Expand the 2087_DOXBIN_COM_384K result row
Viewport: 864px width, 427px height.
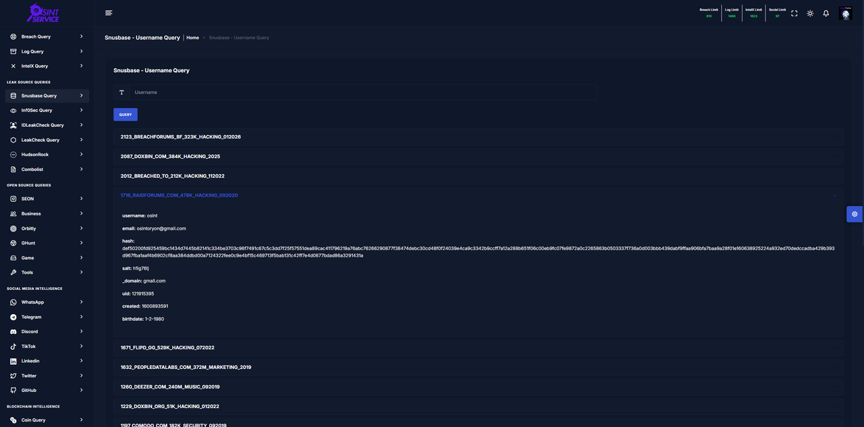pos(479,157)
